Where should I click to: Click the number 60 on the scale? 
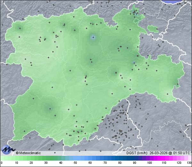(90, 163)
